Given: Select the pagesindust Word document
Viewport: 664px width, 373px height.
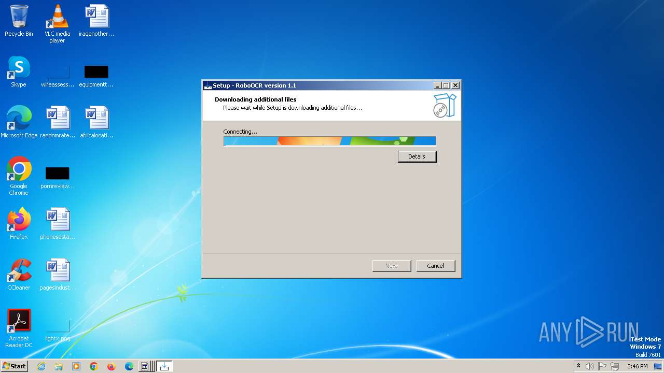Looking at the screenshot, I should (x=57, y=275).
